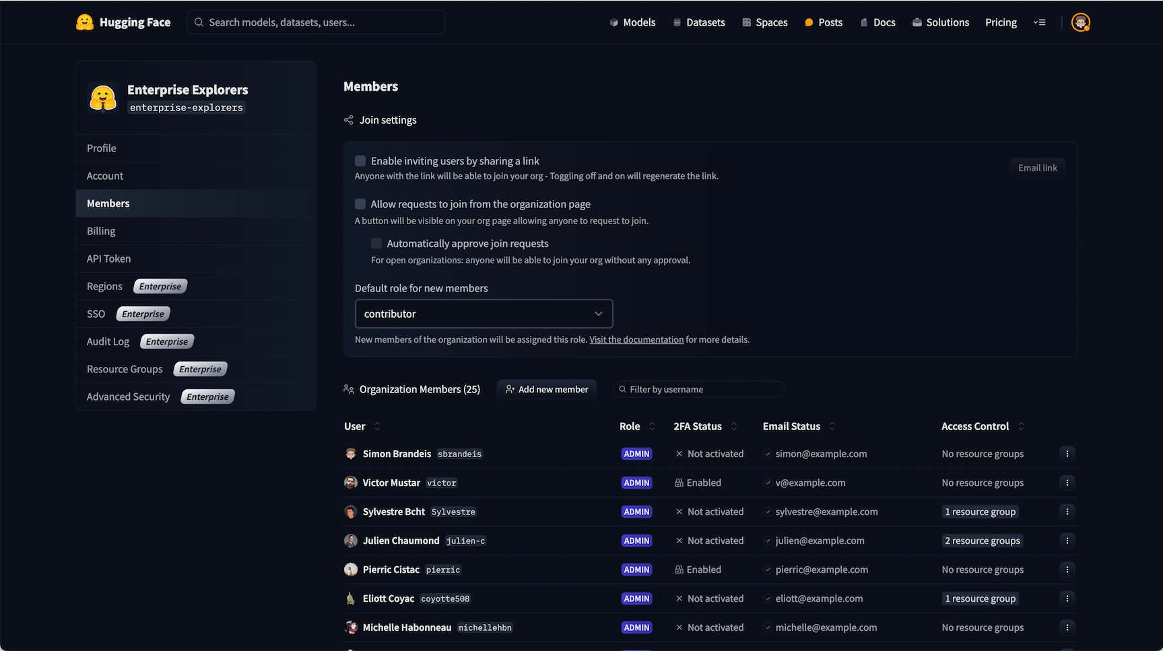Click the Hugging Face logo icon

[85, 22]
